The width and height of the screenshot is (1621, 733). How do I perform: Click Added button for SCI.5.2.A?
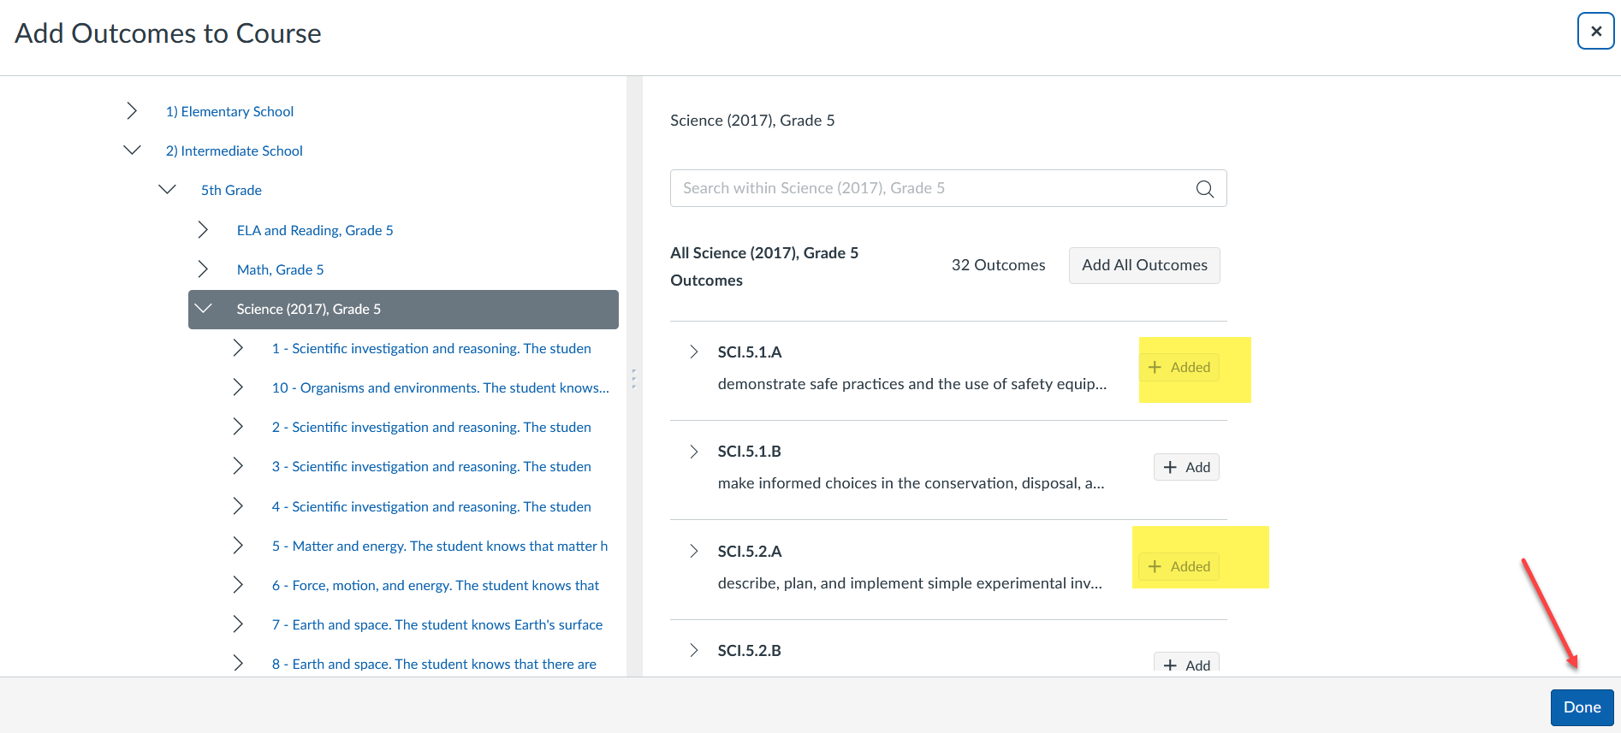coord(1179,566)
